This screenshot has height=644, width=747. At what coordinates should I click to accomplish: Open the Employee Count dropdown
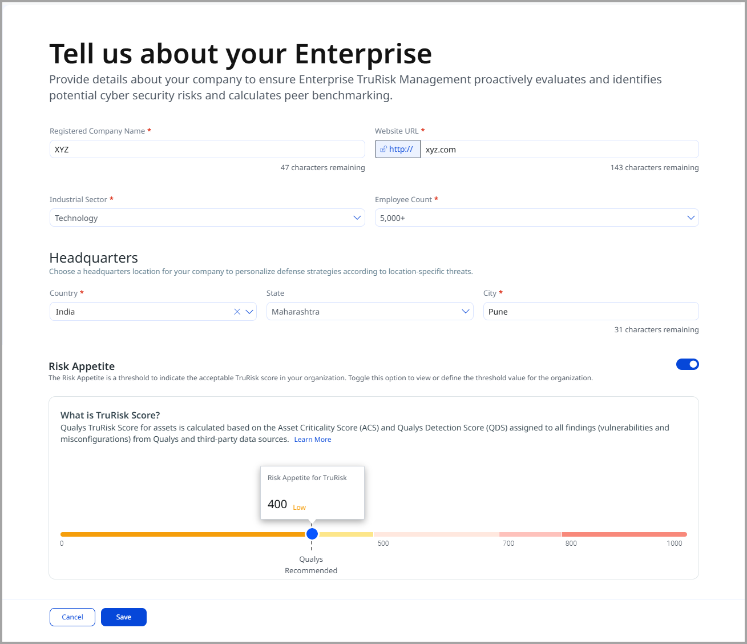(691, 218)
